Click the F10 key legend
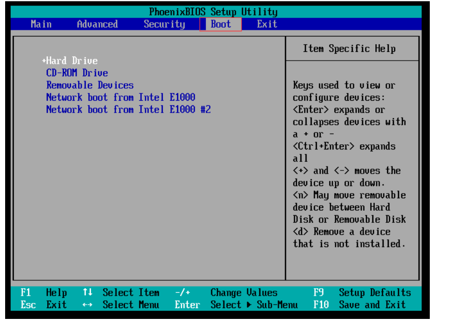457x322 pixels. coord(321,305)
